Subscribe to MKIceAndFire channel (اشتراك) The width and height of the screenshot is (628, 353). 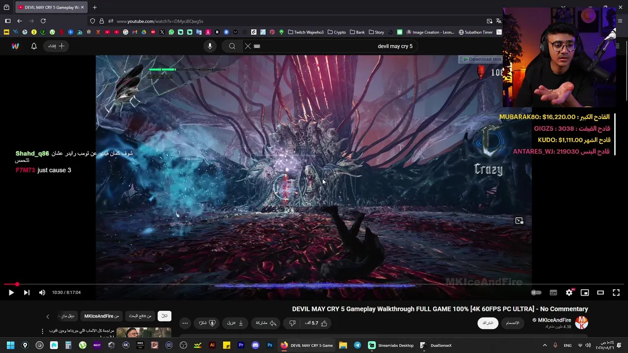point(488,323)
